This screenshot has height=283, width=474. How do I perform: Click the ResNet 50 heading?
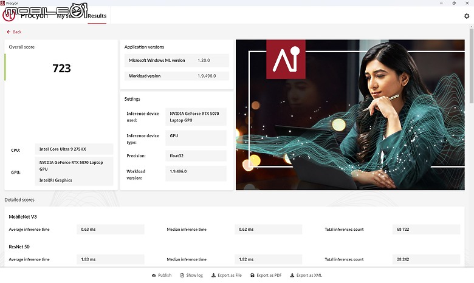click(x=19, y=247)
